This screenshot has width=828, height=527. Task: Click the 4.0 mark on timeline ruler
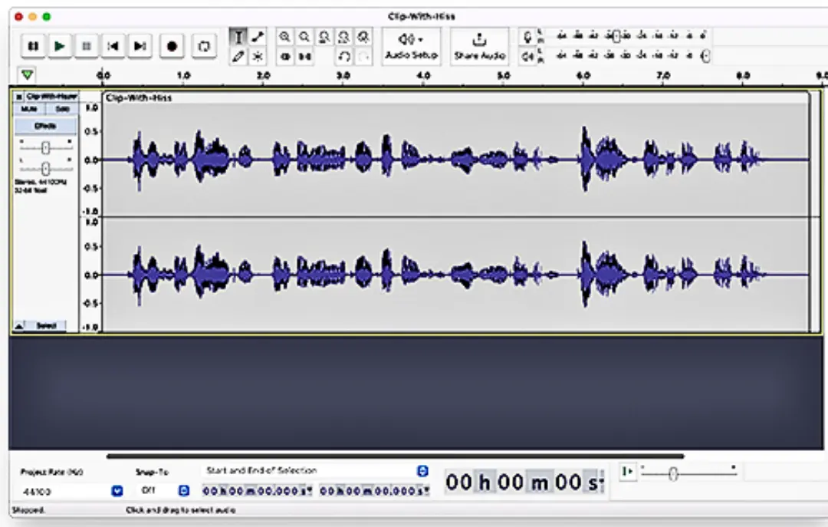[x=423, y=76]
